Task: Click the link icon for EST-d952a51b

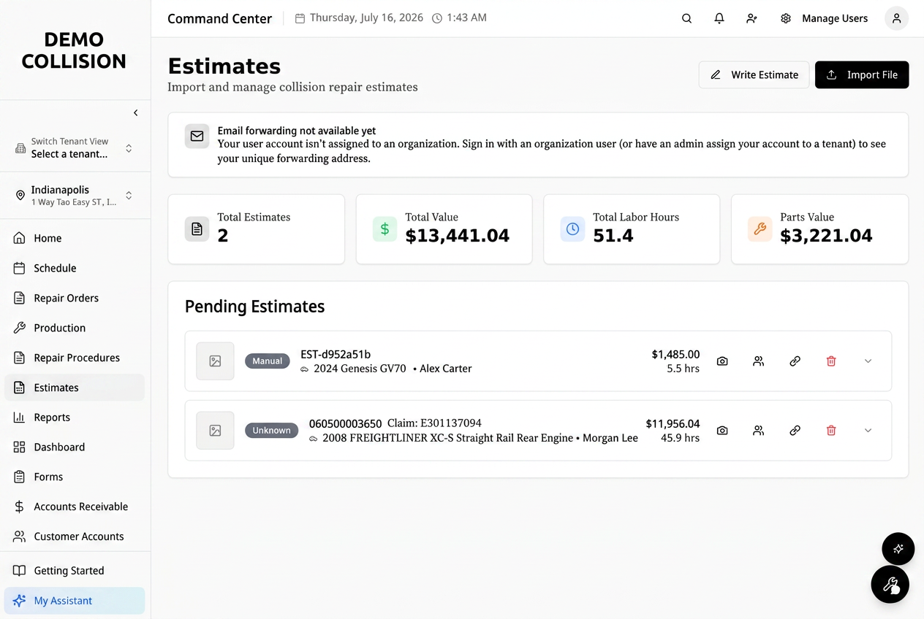Action: (x=795, y=361)
